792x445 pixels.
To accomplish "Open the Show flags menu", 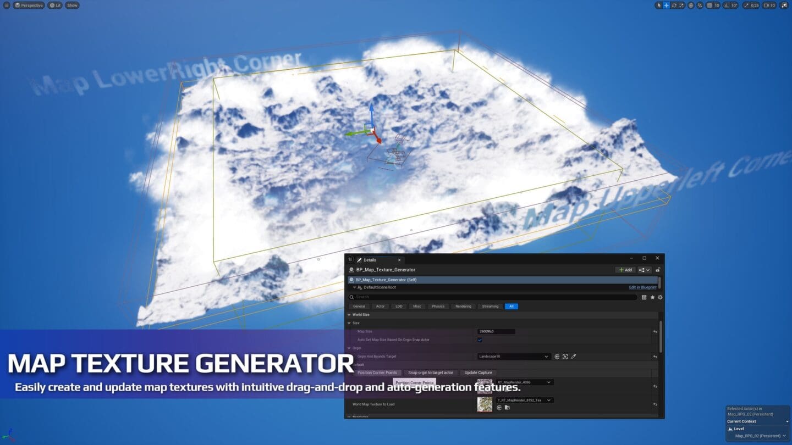I will point(73,5).
